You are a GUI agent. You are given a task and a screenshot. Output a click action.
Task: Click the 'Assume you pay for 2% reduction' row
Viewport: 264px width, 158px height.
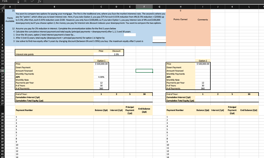click(66, 28)
